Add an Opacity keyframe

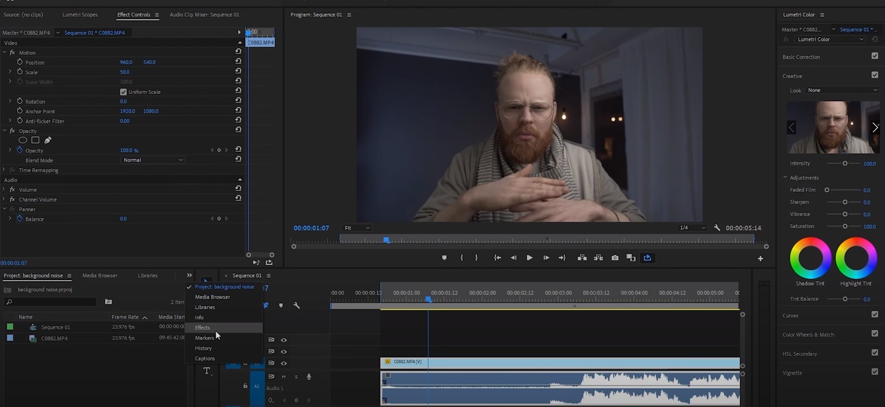(x=219, y=150)
